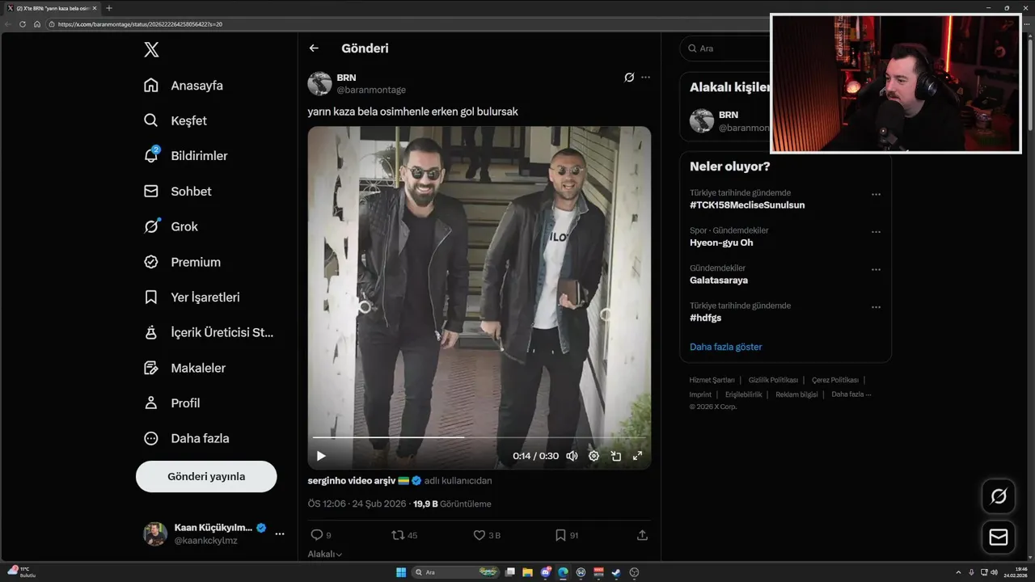The width and height of the screenshot is (1035, 582).
Task: Expand Daha fazla footer links
Action: coord(851,394)
